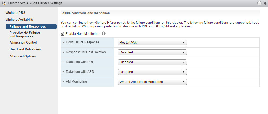Expand the Datastore with APD row
268x114 pixels.
(x=63, y=72)
